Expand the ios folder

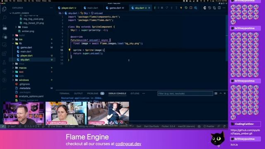[21, 39]
